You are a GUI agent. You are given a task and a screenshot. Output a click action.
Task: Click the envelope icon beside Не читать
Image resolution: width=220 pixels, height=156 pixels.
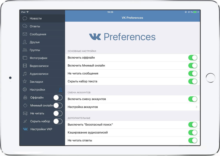pos(25,113)
